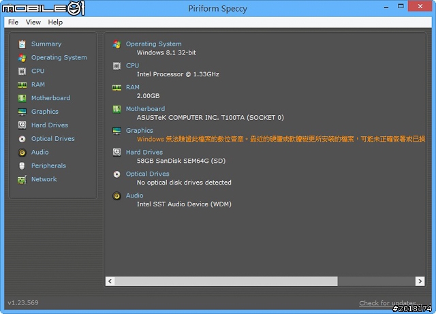The image size is (436, 314).
Task: Click the Hard Drives icon in sidebar
Action: pyautogui.click(x=22, y=125)
